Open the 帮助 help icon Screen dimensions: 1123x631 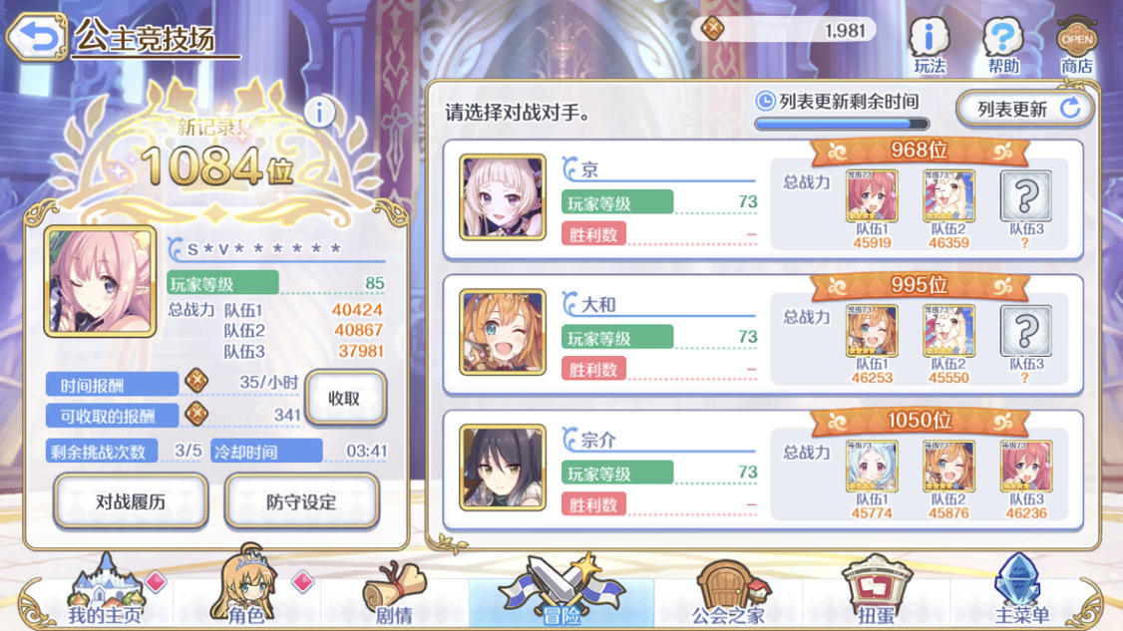(x=1002, y=45)
